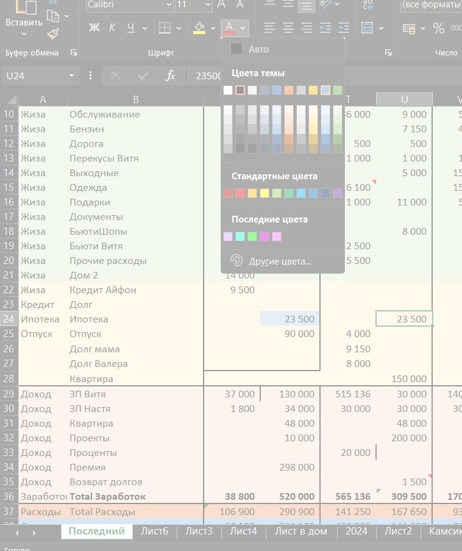The height and width of the screenshot is (551, 462).
Task: Select column B header
Action: click(136, 100)
